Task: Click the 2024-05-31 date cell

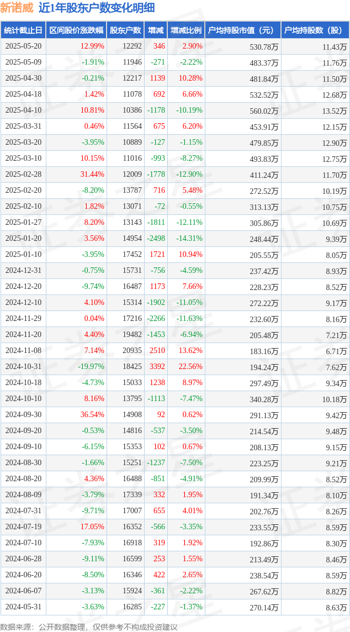Action: click(23, 607)
